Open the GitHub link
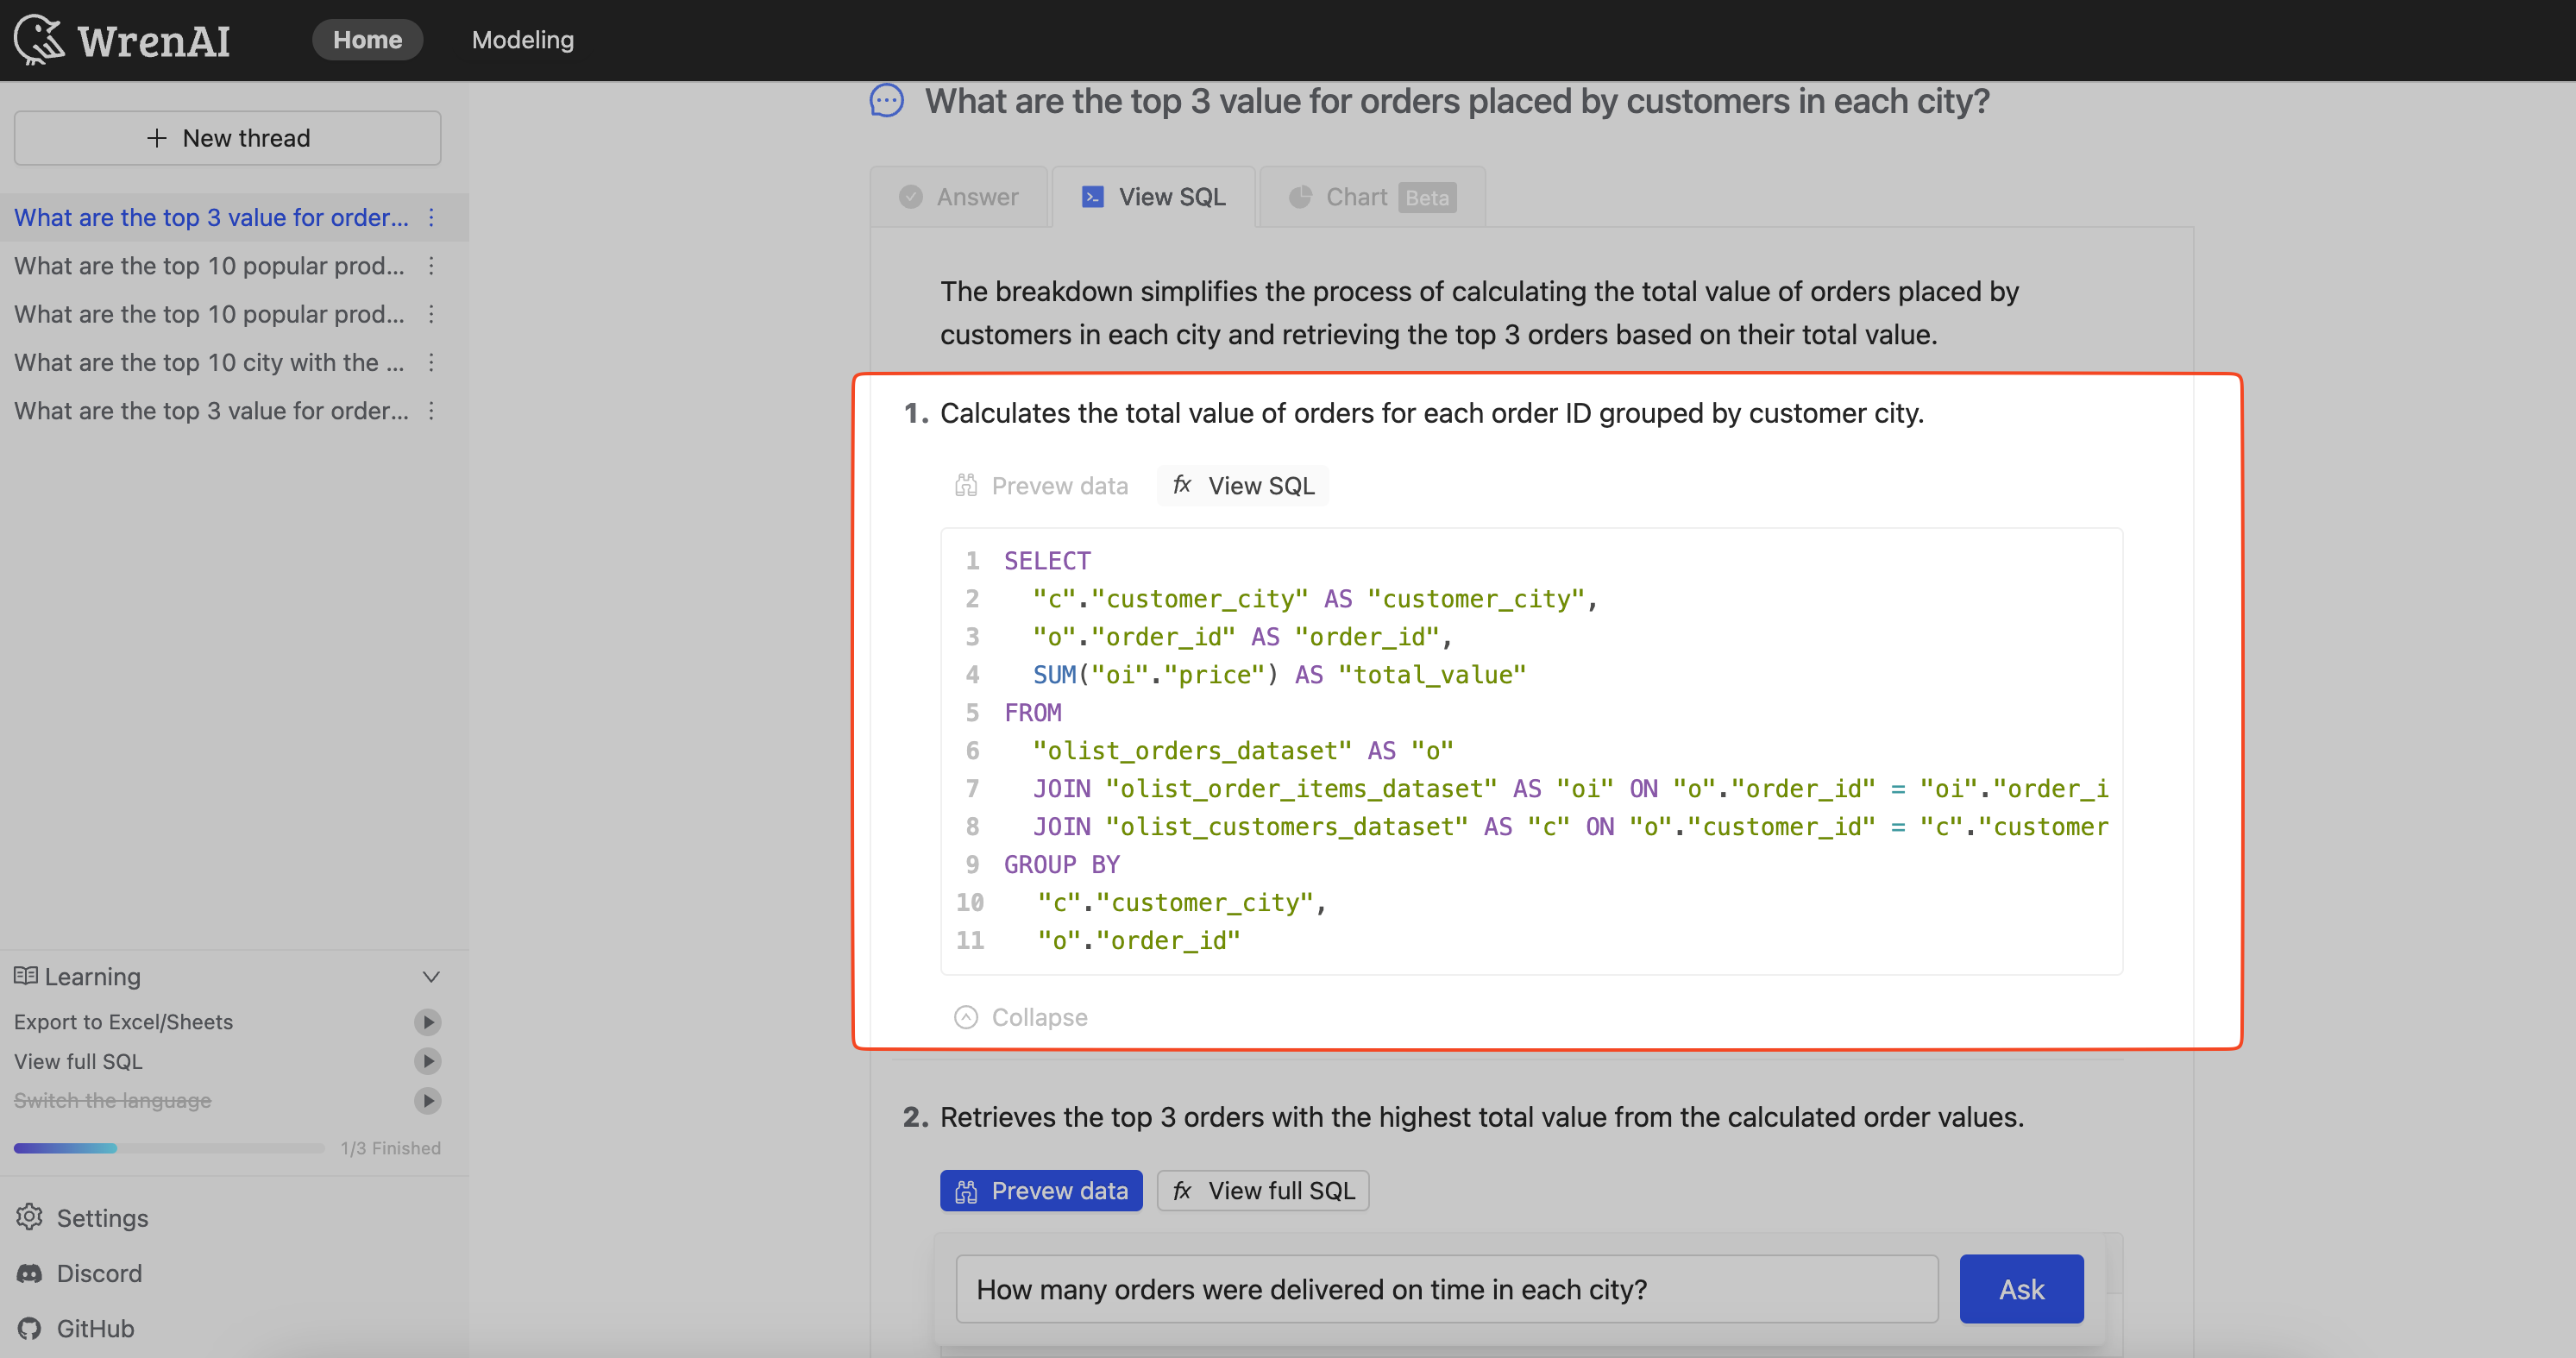This screenshot has height=1358, width=2576. (76, 1328)
